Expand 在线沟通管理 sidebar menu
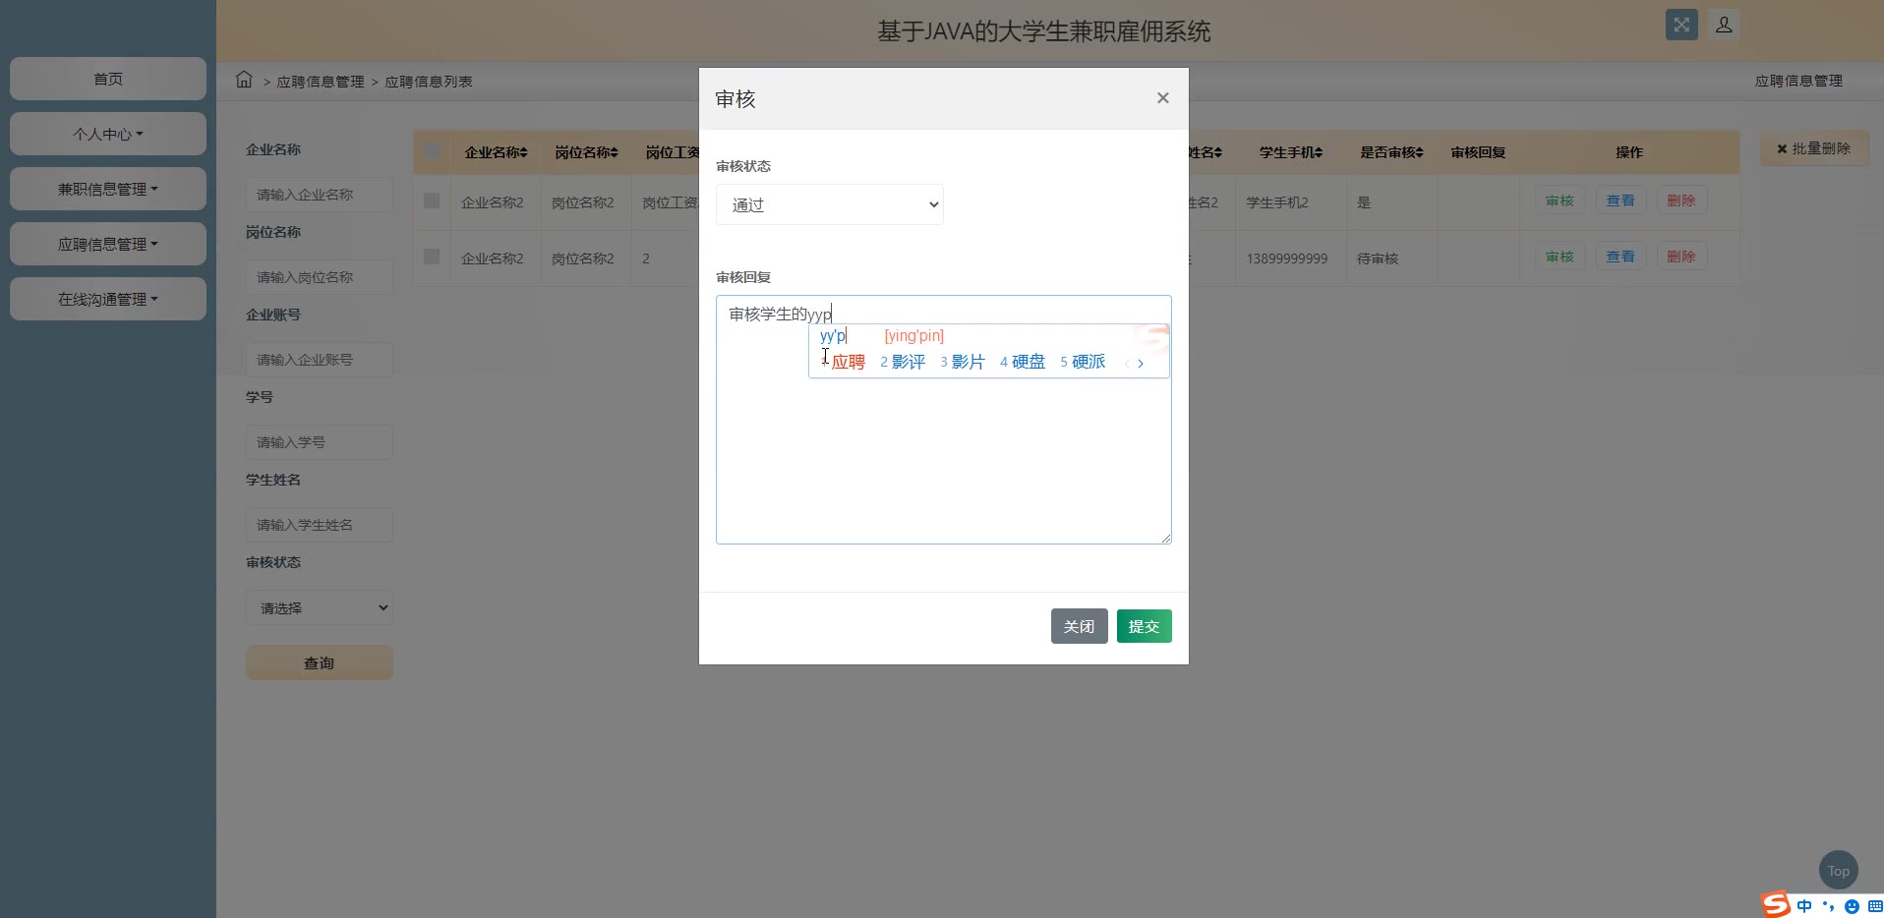 pos(108,299)
